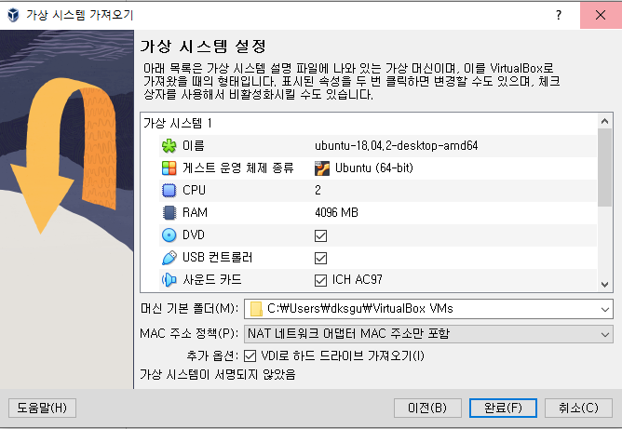Click the ICH AC97 sound card value

coord(357,280)
